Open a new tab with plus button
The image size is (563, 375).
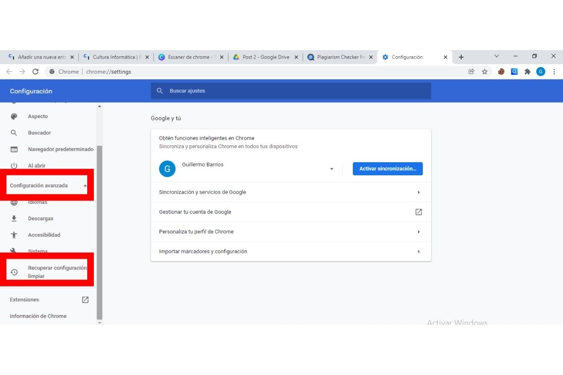pyautogui.click(x=461, y=57)
